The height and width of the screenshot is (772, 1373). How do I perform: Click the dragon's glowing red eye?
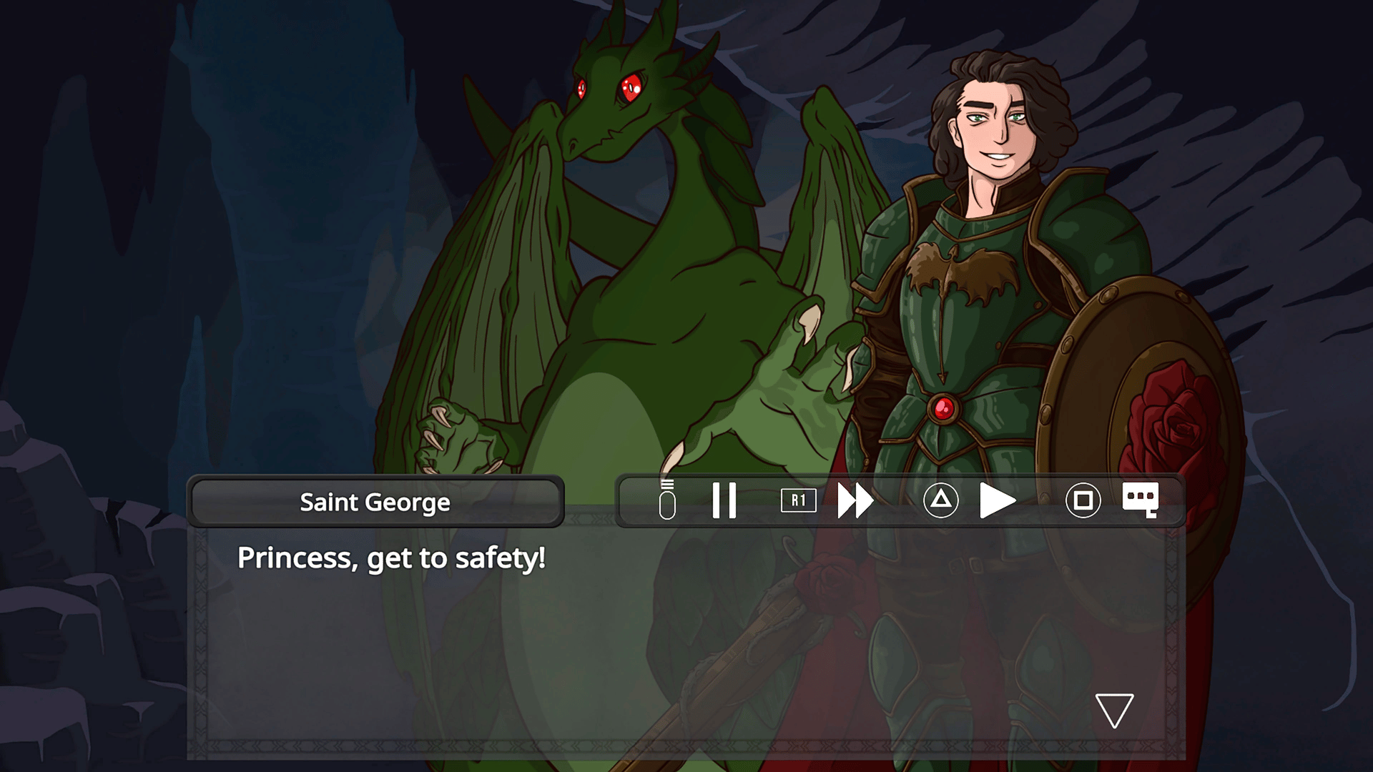[x=632, y=88]
